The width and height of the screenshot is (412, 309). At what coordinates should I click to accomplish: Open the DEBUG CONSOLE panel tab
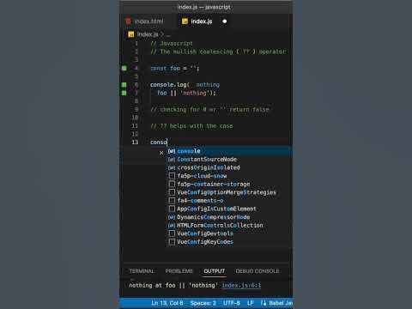[257, 271]
